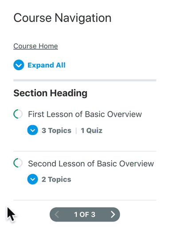Click the Expand All text label

tap(47, 65)
